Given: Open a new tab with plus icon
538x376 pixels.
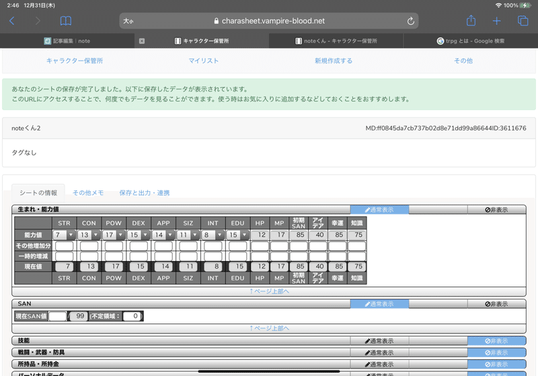Looking at the screenshot, I should [496, 21].
